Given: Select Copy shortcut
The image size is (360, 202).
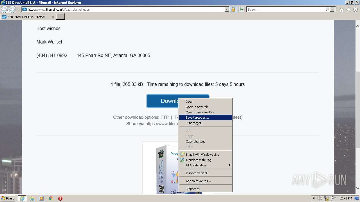Looking at the screenshot, I should 206,141.
